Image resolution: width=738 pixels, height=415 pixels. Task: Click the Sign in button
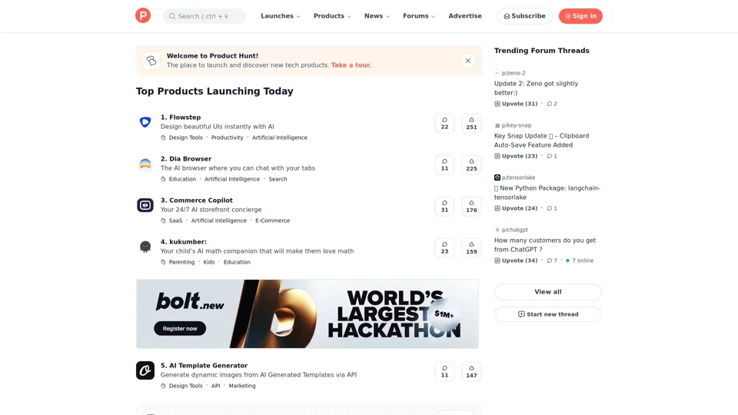[x=580, y=16]
